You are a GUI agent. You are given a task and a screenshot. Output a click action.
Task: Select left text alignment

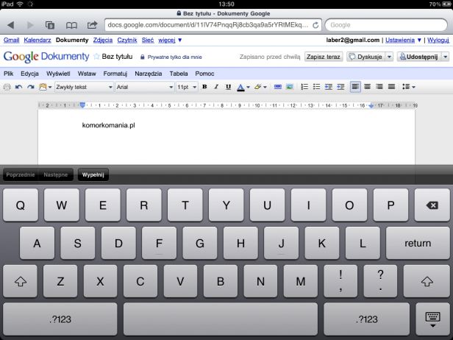point(355,87)
